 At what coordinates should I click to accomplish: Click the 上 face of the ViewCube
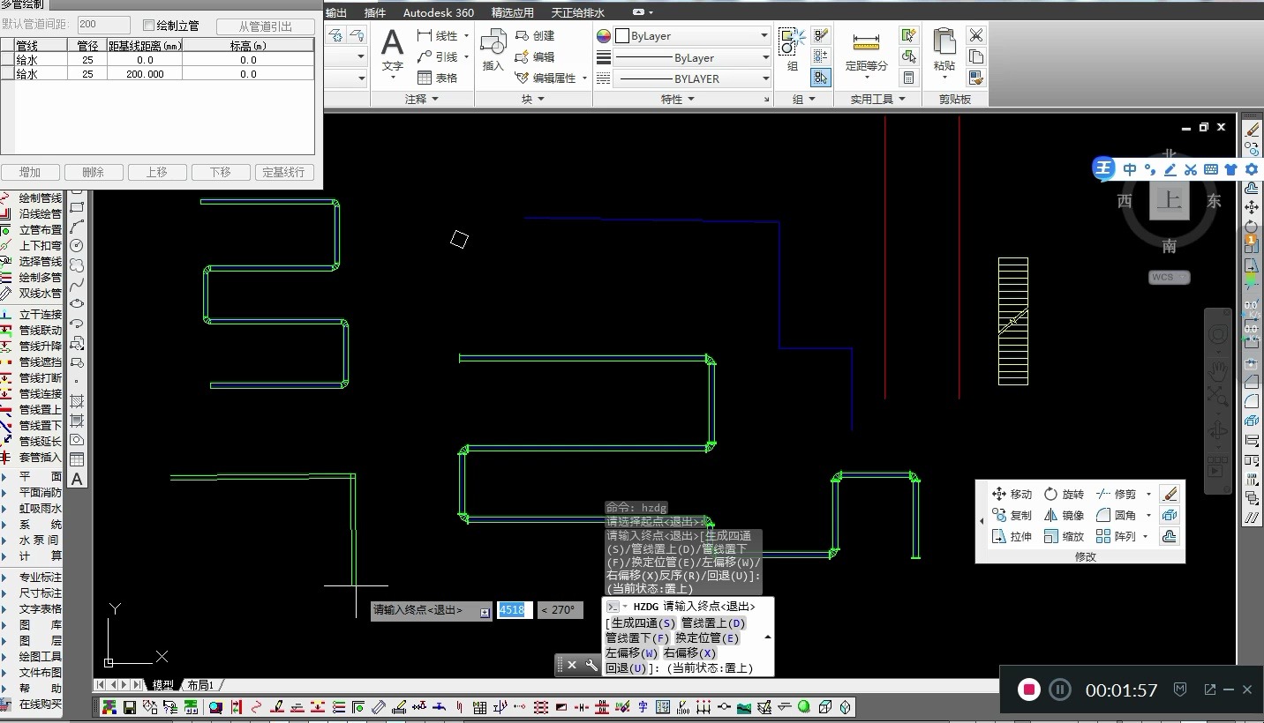tap(1170, 201)
